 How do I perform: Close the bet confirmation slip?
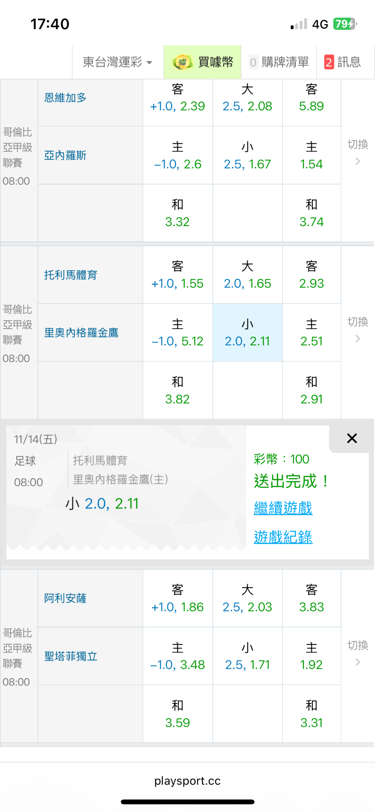[x=352, y=438]
